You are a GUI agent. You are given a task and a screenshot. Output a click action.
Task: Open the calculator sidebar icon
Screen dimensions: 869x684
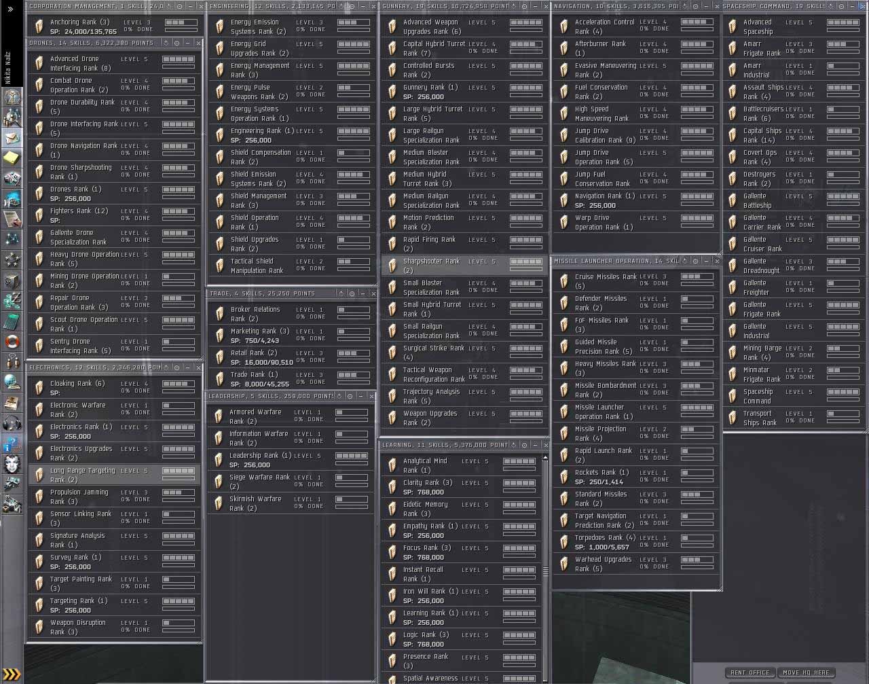pos(12,321)
